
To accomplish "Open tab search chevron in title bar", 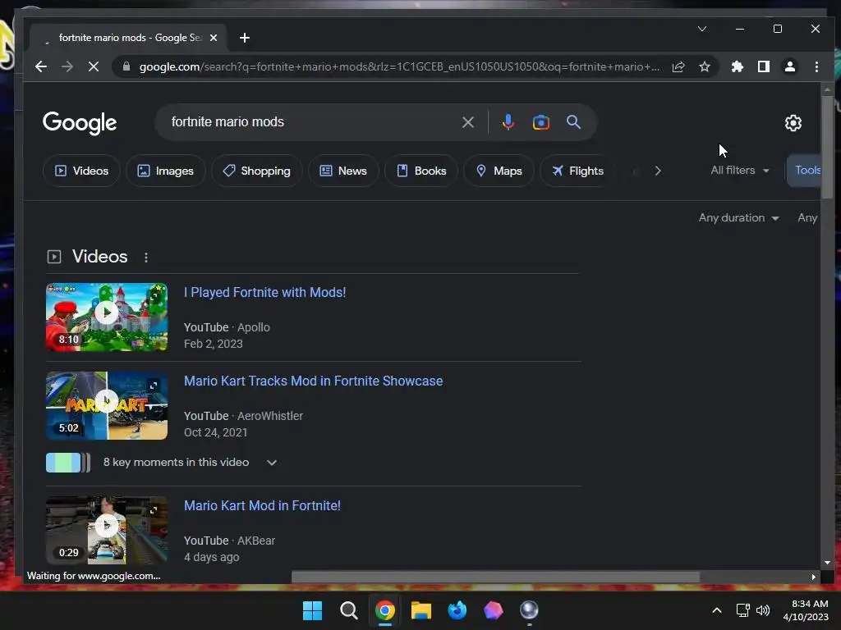I will pyautogui.click(x=702, y=29).
